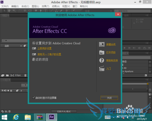Screen dimensions: 152x121
Task: Open the 帮助(H) menu
Action: tap(84, 6)
